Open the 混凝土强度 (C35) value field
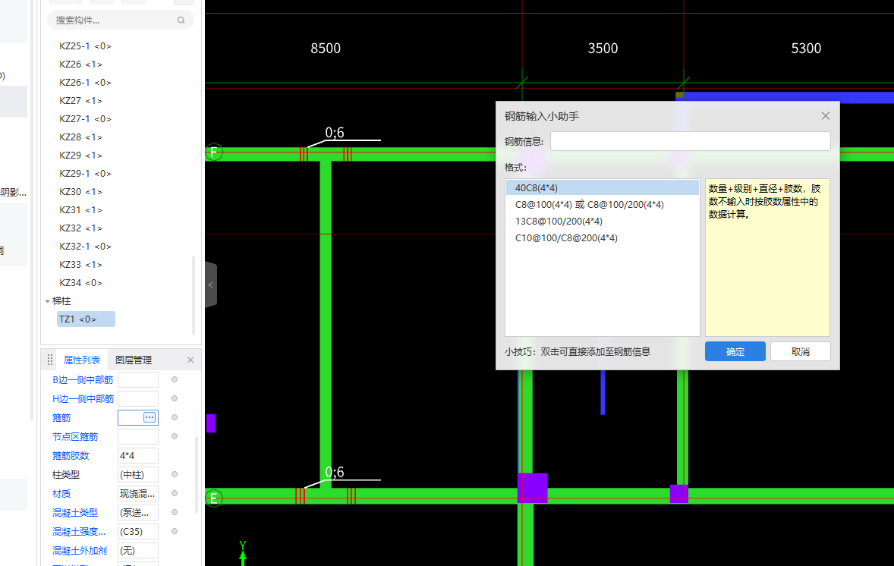 tap(138, 531)
